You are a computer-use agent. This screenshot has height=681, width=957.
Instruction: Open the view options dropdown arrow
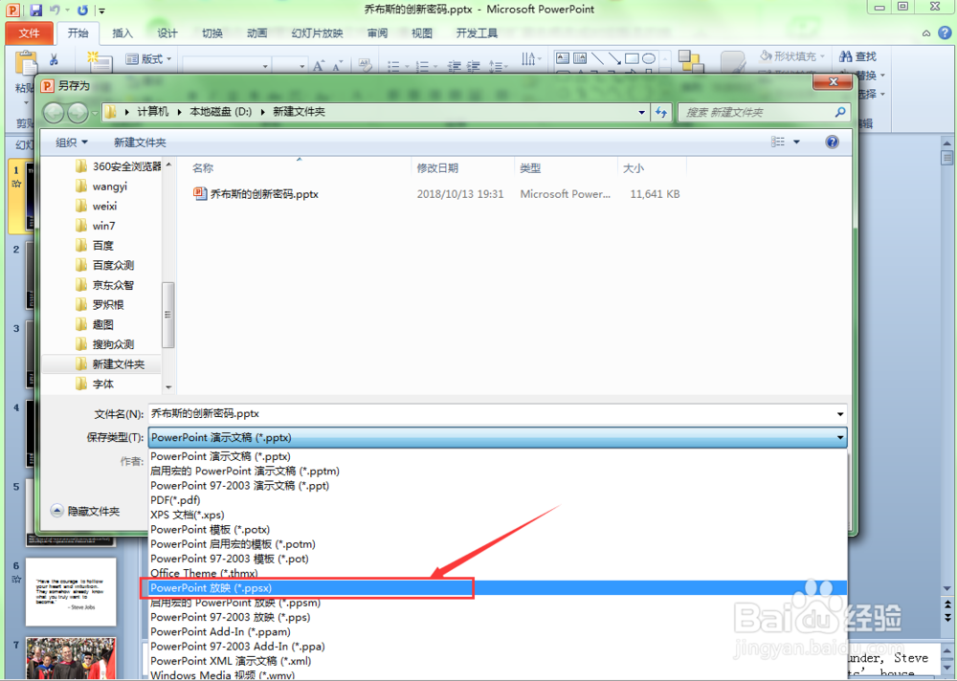[796, 143]
